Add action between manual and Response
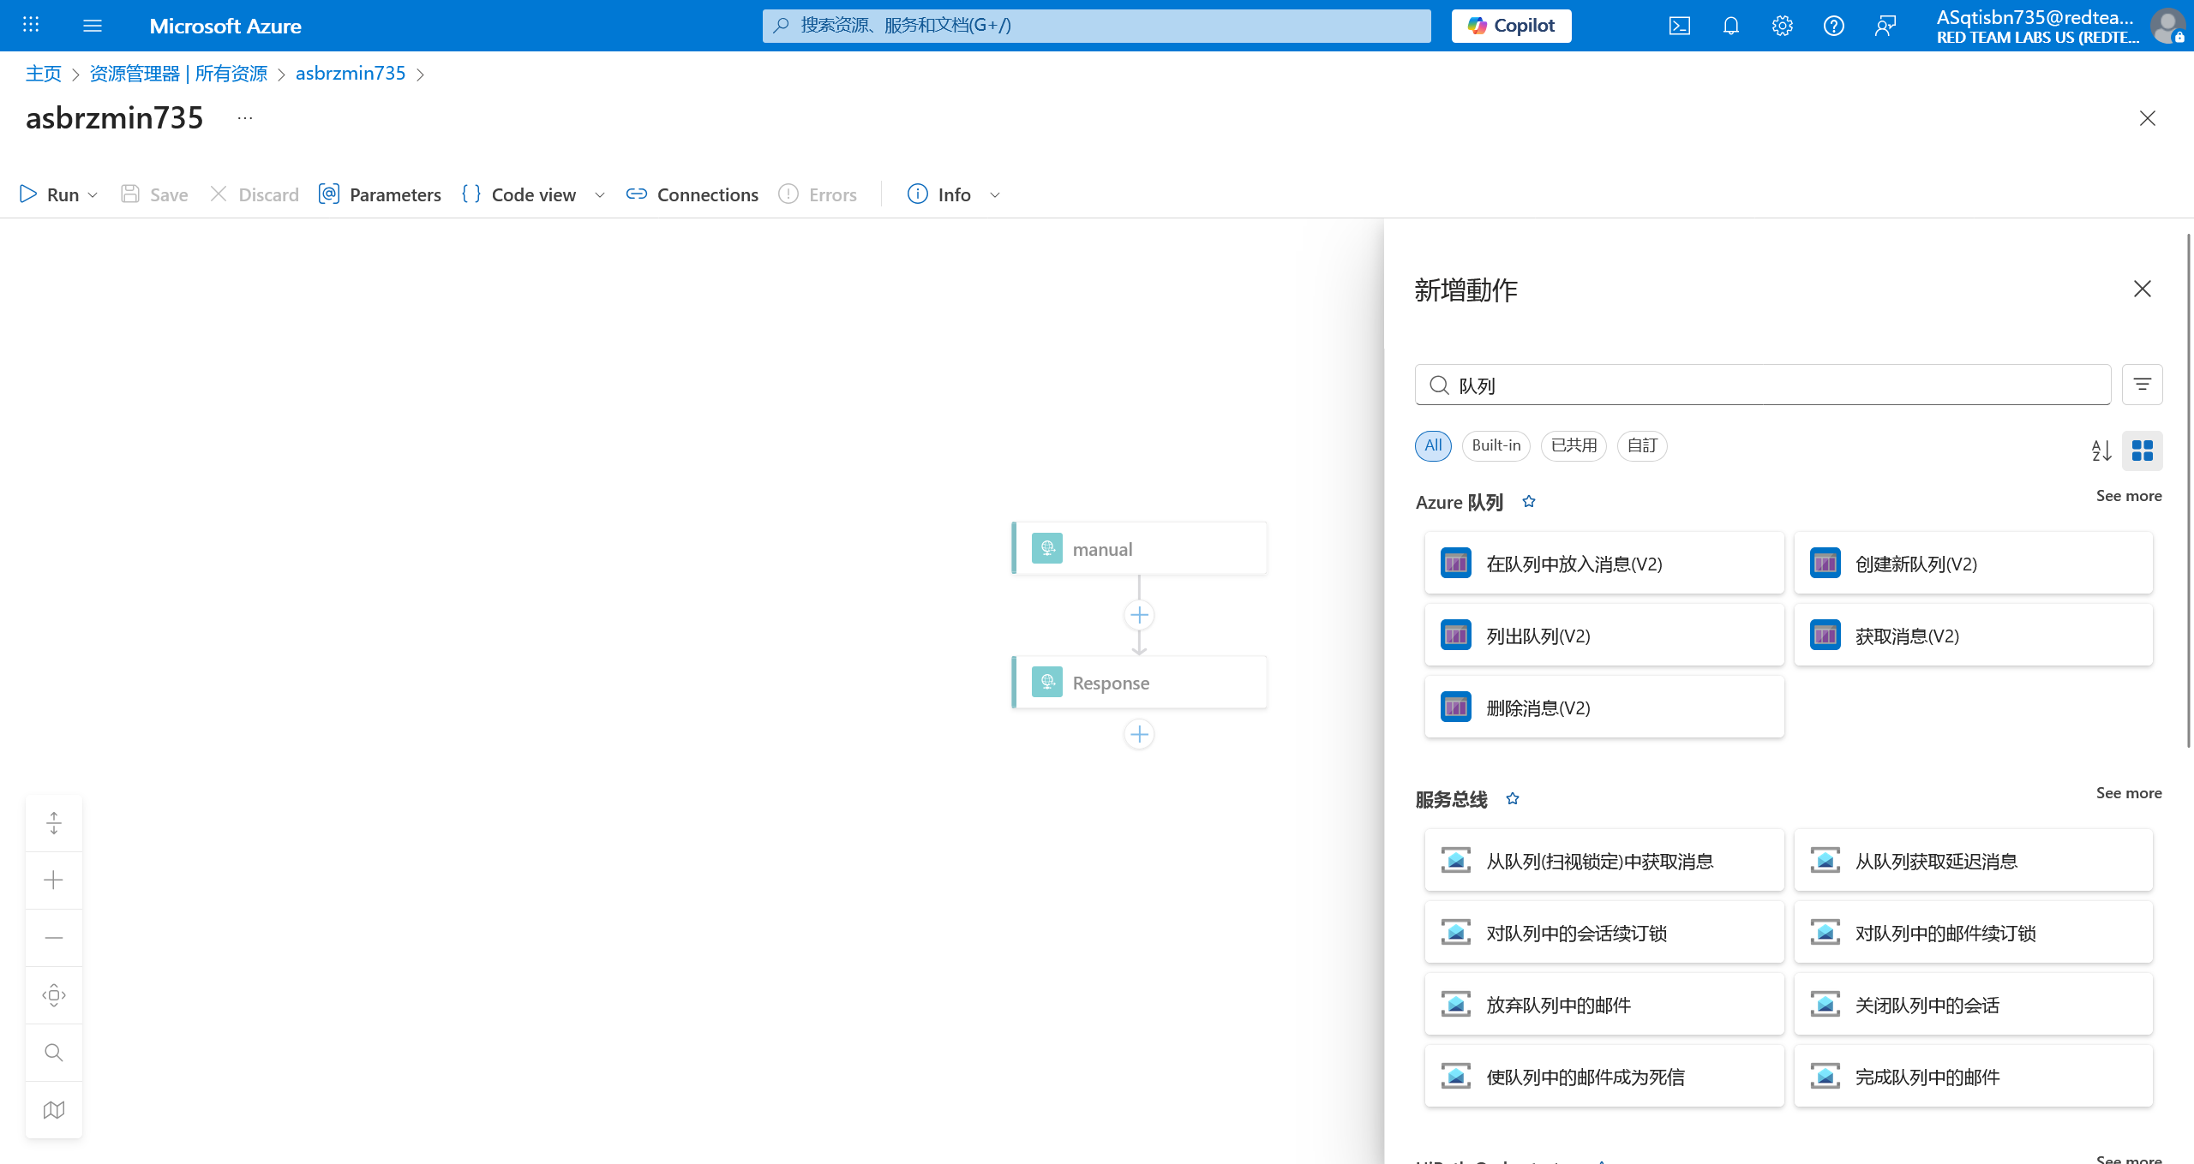The width and height of the screenshot is (2194, 1164). click(x=1139, y=615)
